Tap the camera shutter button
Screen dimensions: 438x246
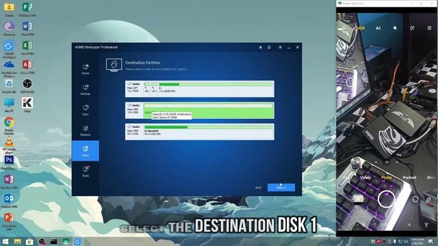(x=386, y=199)
